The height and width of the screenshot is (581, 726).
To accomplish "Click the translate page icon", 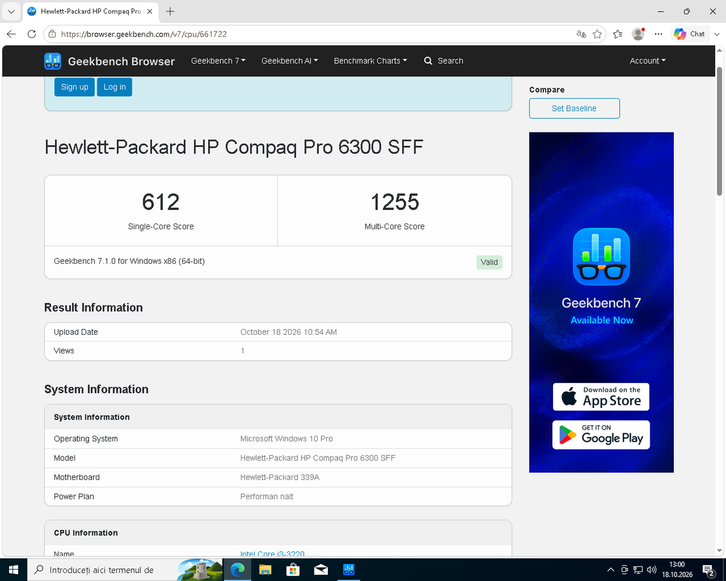I will (x=581, y=34).
